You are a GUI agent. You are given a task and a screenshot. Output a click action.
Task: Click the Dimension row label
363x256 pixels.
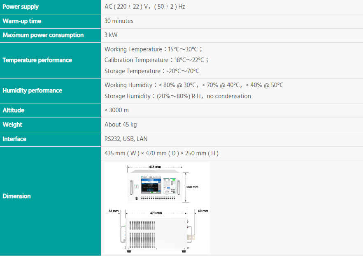tap(16, 196)
